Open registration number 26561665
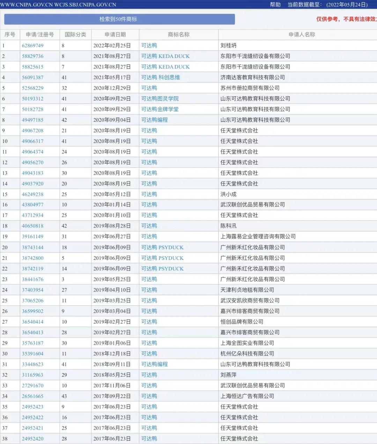Viewport: 377px width, 444px height. [x=33, y=396]
